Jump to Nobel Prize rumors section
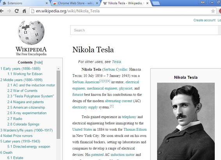Screen dimensions: 221x160 tap(16, 136)
